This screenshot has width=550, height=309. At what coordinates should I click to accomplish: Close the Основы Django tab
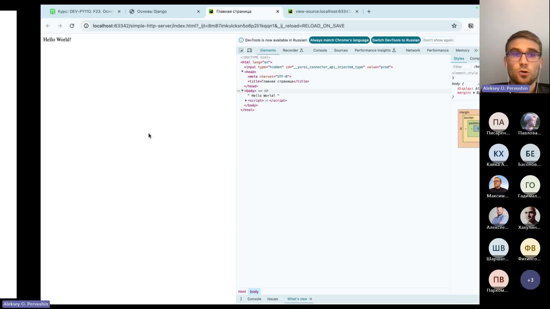pyautogui.click(x=199, y=11)
